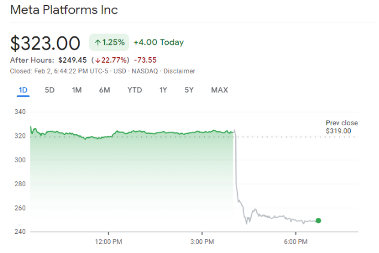The height and width of the screenshot is (253, 379).
Task: Show the MAX price history
Action: tap(219, 90)
